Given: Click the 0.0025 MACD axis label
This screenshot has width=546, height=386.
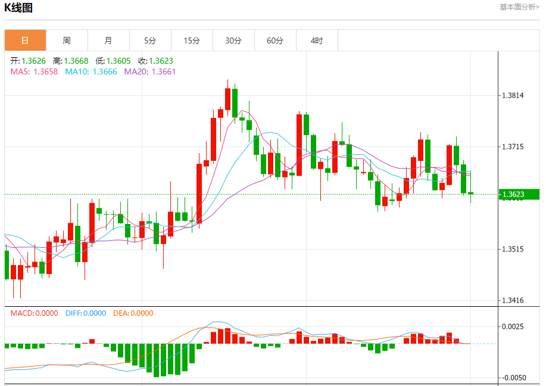Looking at the screenshot, I should tap(513, 326).
